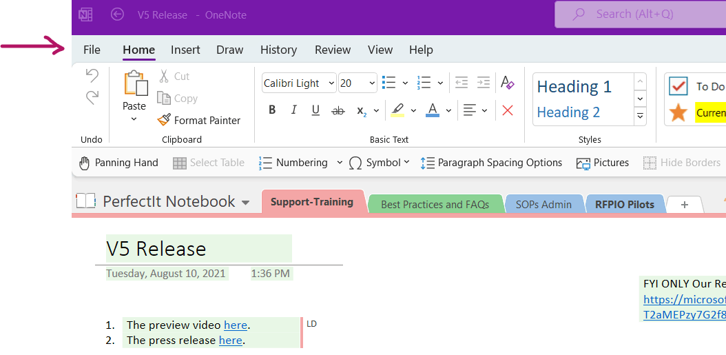This screenshot has height=355, width=726.
Task: Click the Copy button
Action: click(x=177, y=99)
